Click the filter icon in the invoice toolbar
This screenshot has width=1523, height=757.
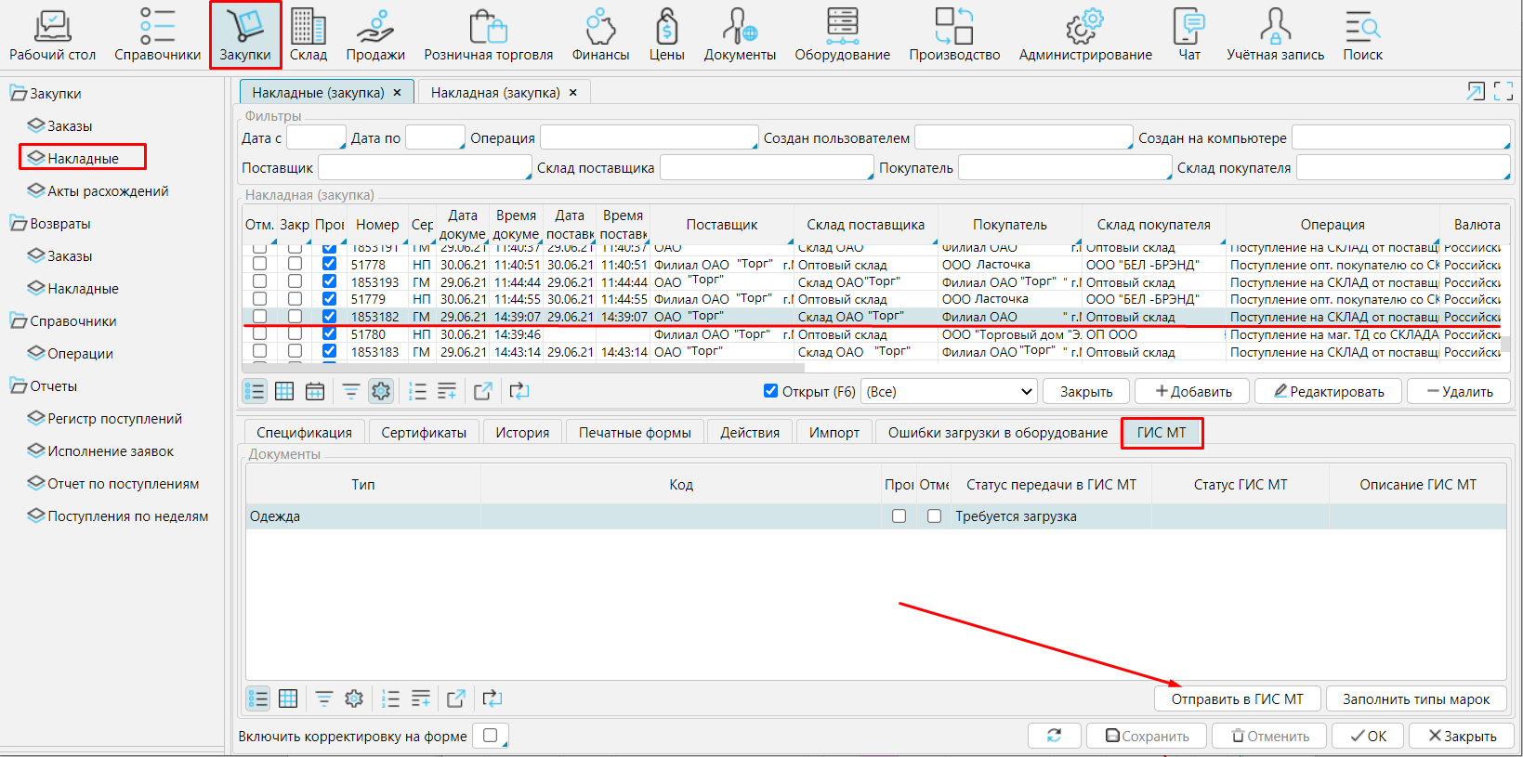(350, 392)
